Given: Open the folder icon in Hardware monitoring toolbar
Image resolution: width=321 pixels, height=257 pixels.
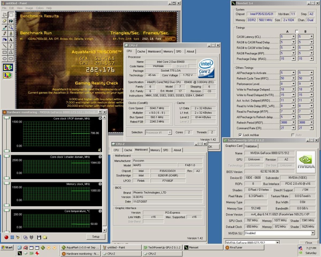Looking at the screenshot, I should (x=45, y=237).
